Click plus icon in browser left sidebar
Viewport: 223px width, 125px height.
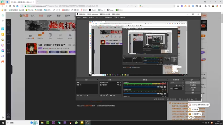point(3,21)
